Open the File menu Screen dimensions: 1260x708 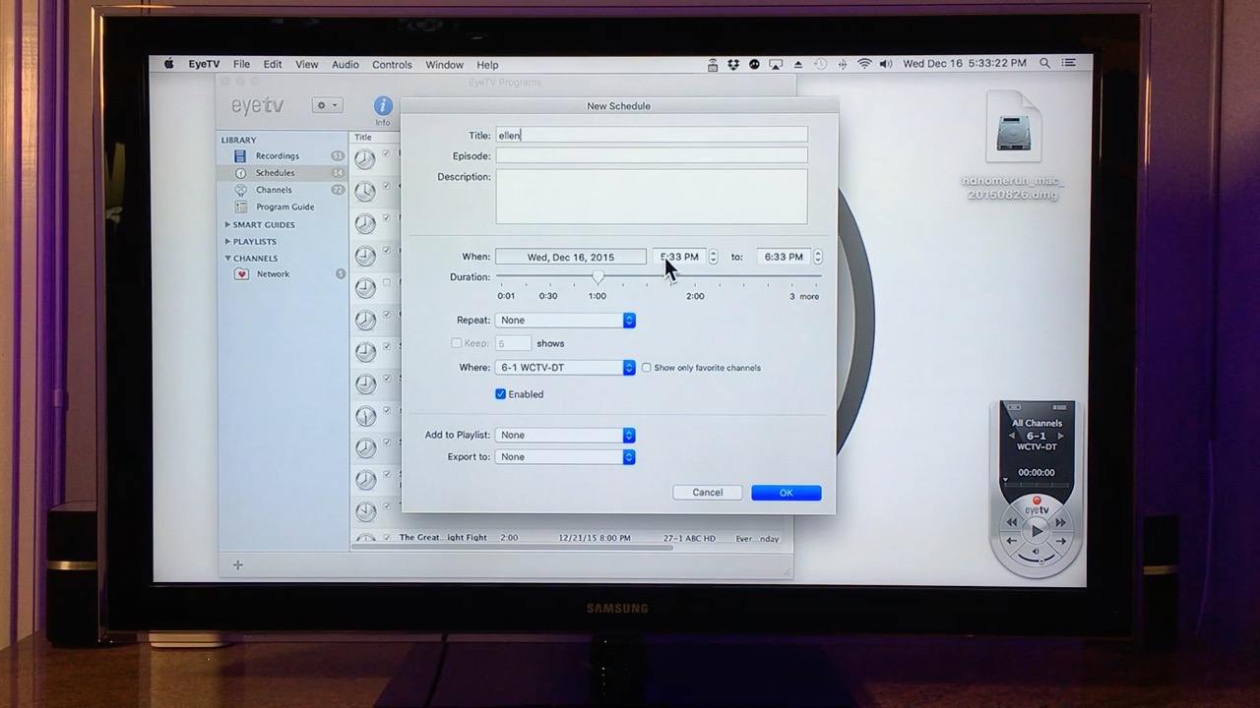coord(241,64)
